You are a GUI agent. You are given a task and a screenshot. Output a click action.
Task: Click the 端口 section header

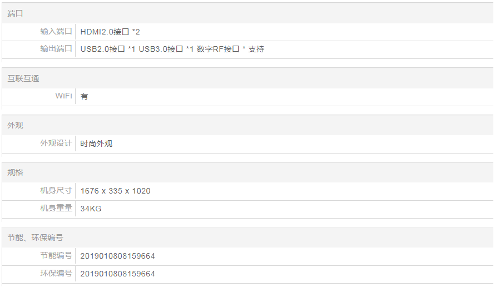coord(16,13)
